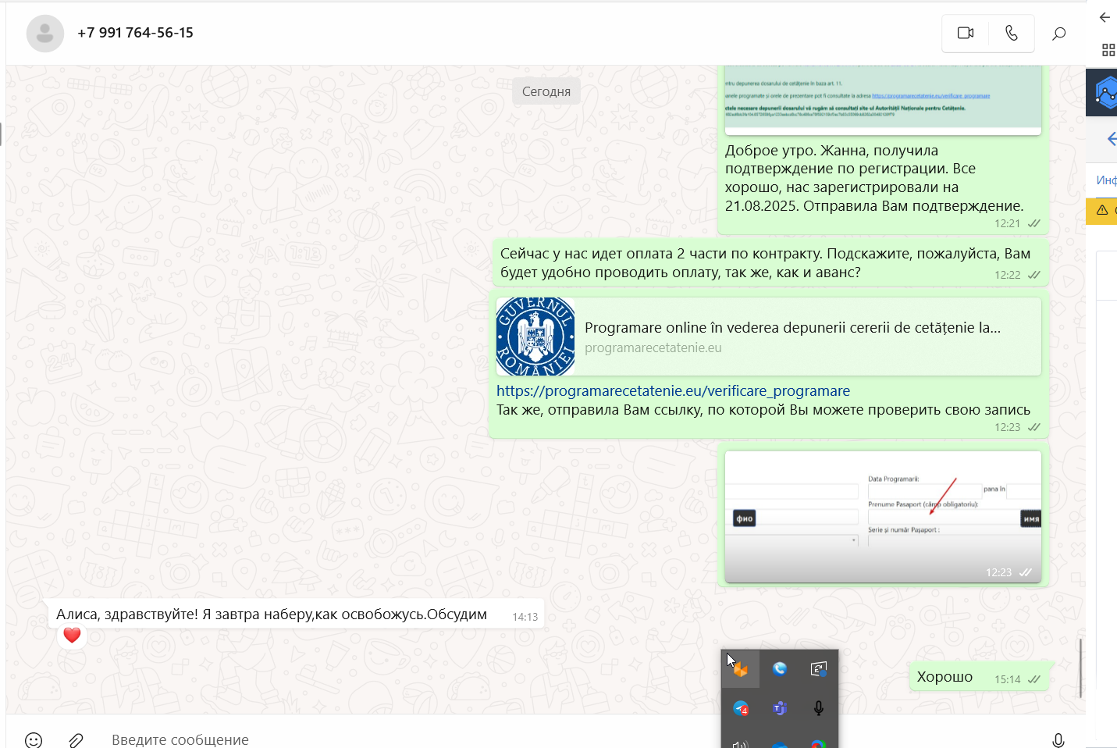Attach a file with the paperclip icon
This screenshot has width=1117, height=748.
(x=76, y=740)
